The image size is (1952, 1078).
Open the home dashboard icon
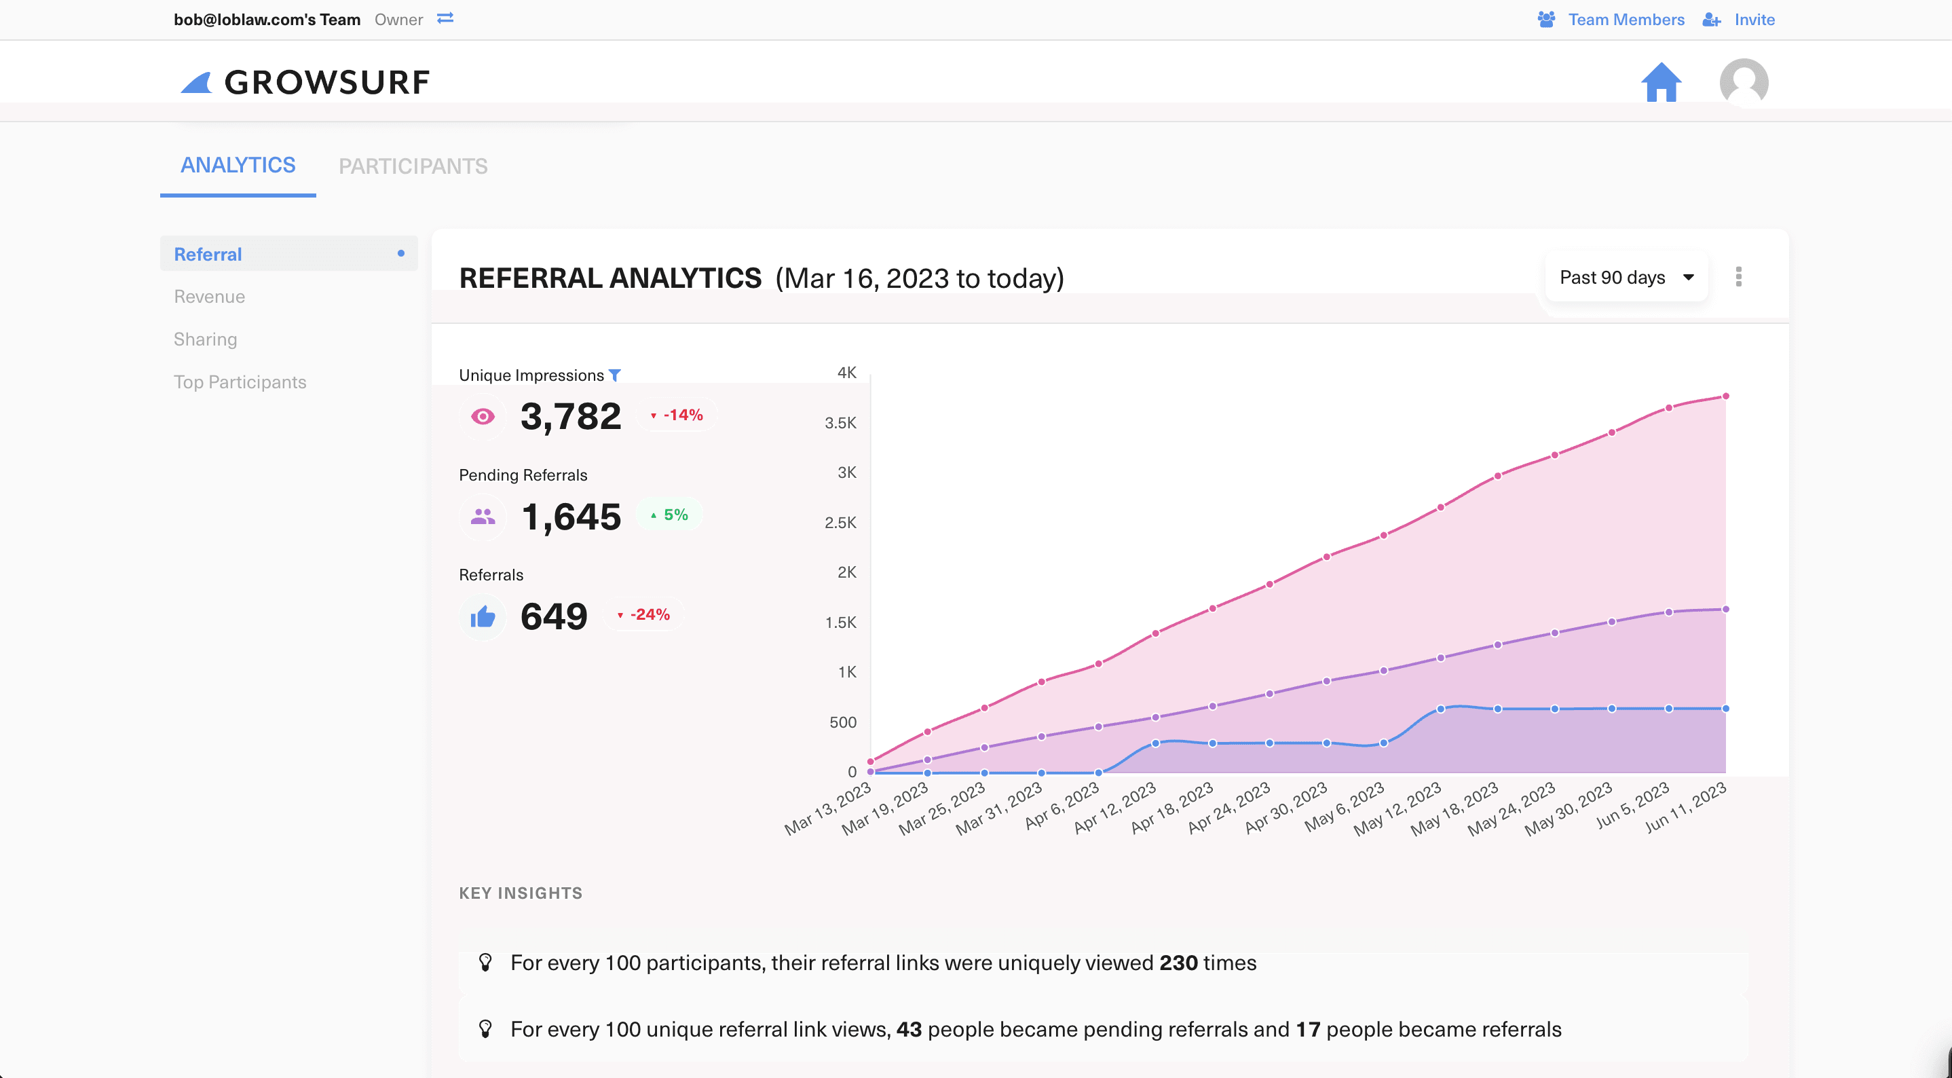point(1661,82)
